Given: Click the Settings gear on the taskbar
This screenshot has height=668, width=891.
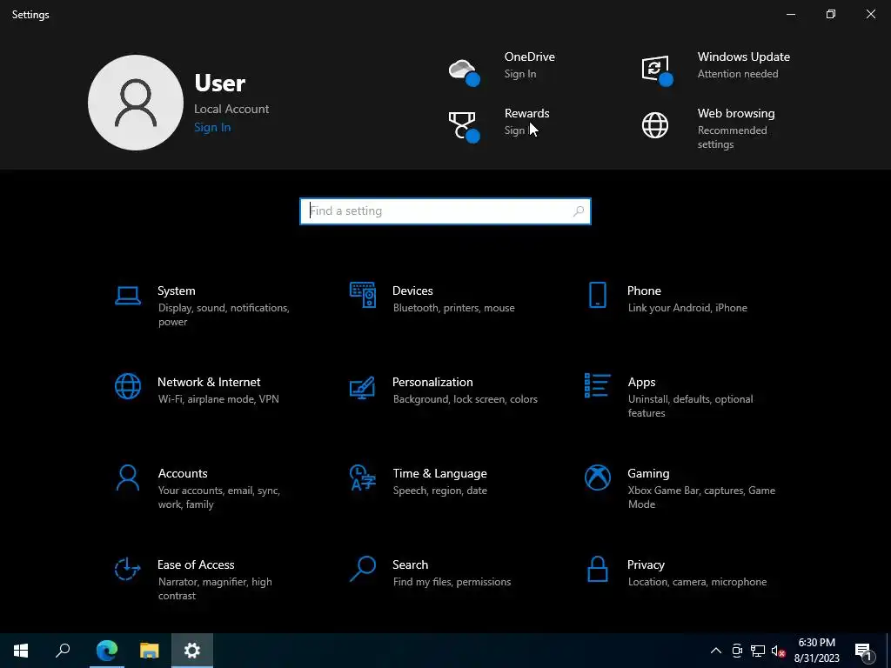Looking at the screenshot, I should [192, 651].
